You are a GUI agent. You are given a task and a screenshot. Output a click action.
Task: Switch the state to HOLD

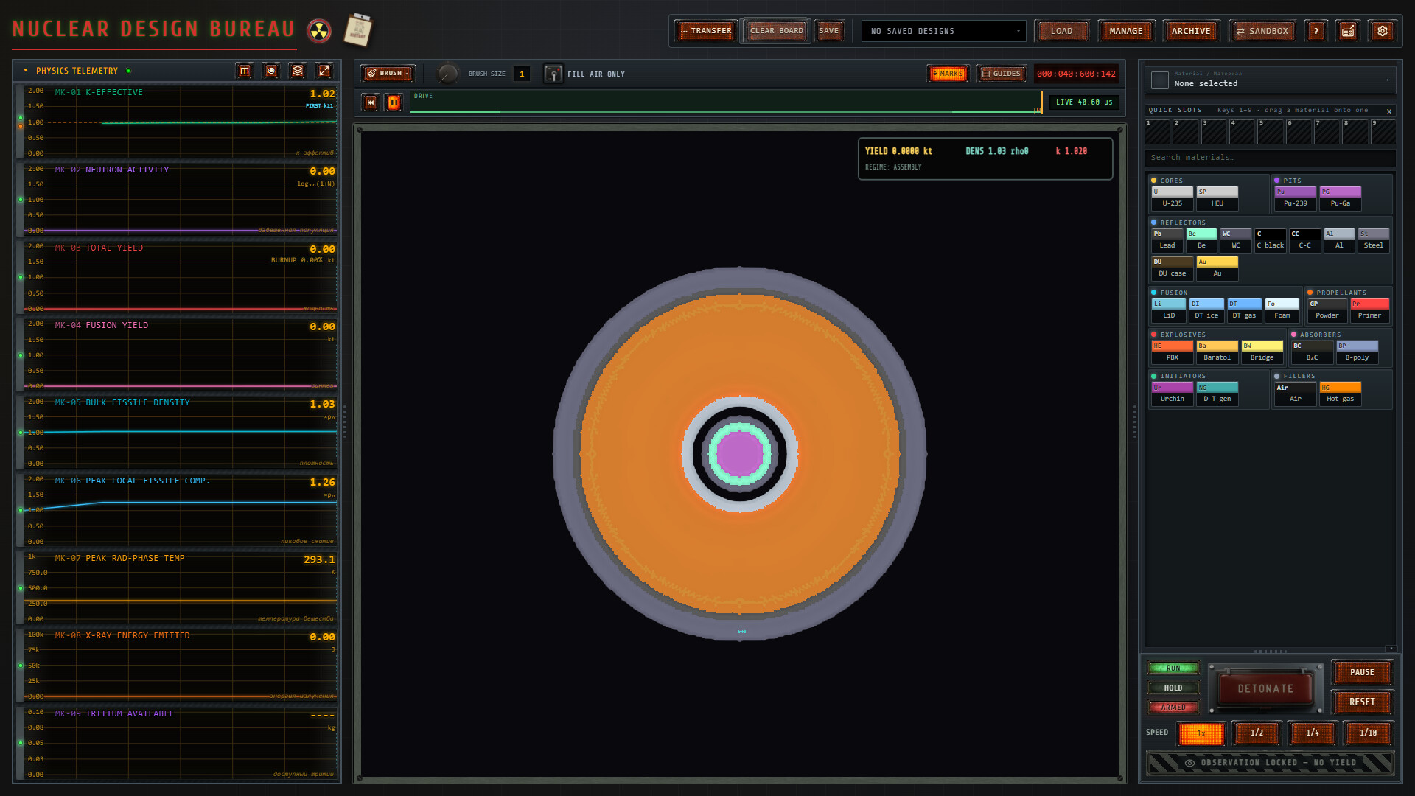(x=1173, y=688)
